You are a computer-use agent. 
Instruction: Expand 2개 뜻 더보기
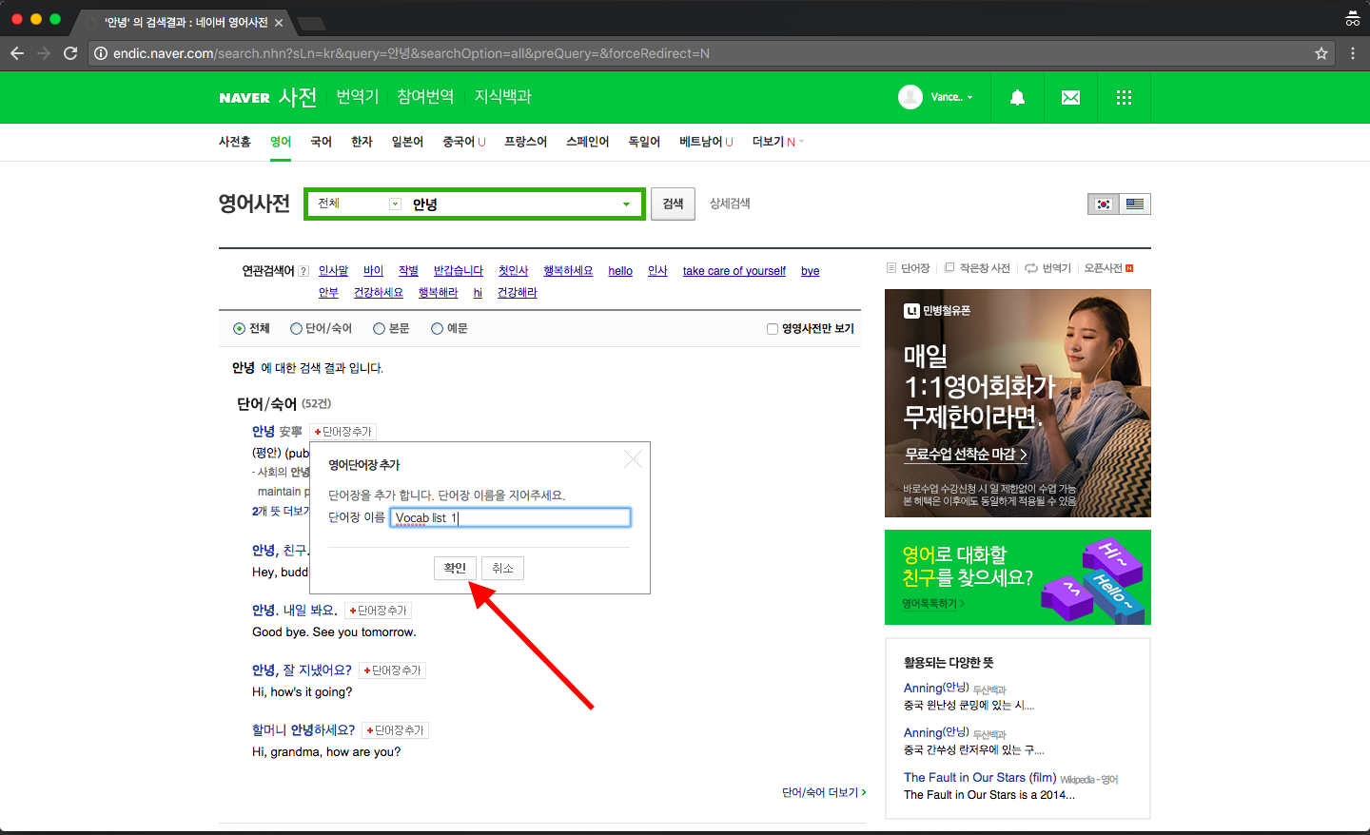click(x=281, y=512)
